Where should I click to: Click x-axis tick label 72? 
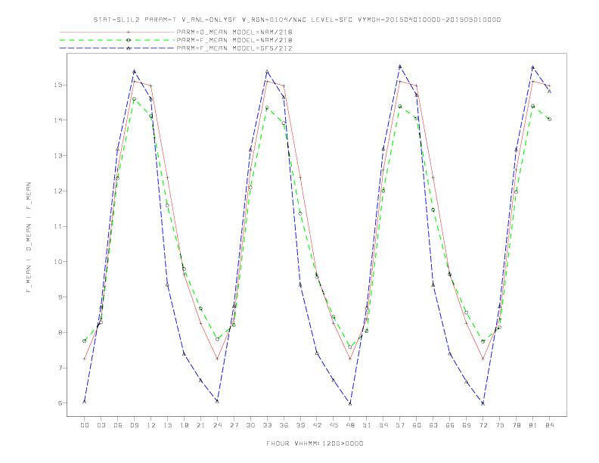click(x=483, y=425)
